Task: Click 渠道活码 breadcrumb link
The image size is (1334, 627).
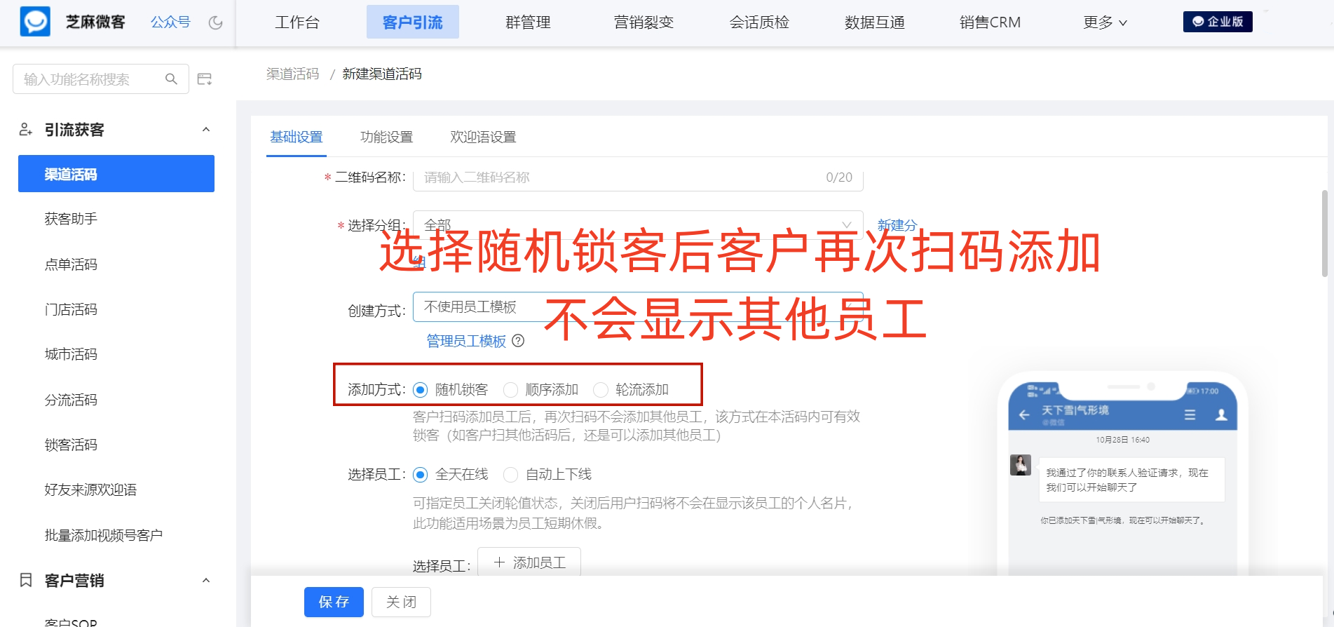Action: click(292, 74)
